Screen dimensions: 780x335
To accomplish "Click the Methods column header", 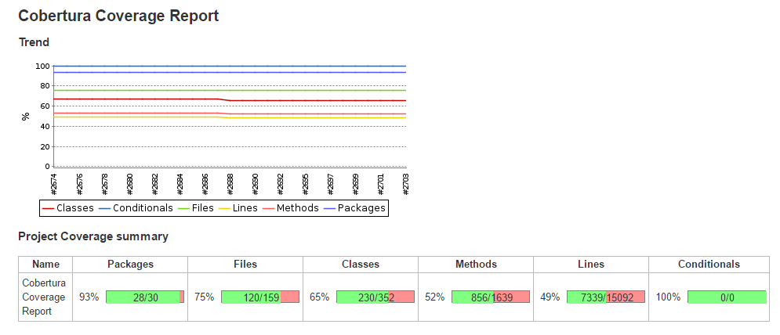I will click(476, 265).
